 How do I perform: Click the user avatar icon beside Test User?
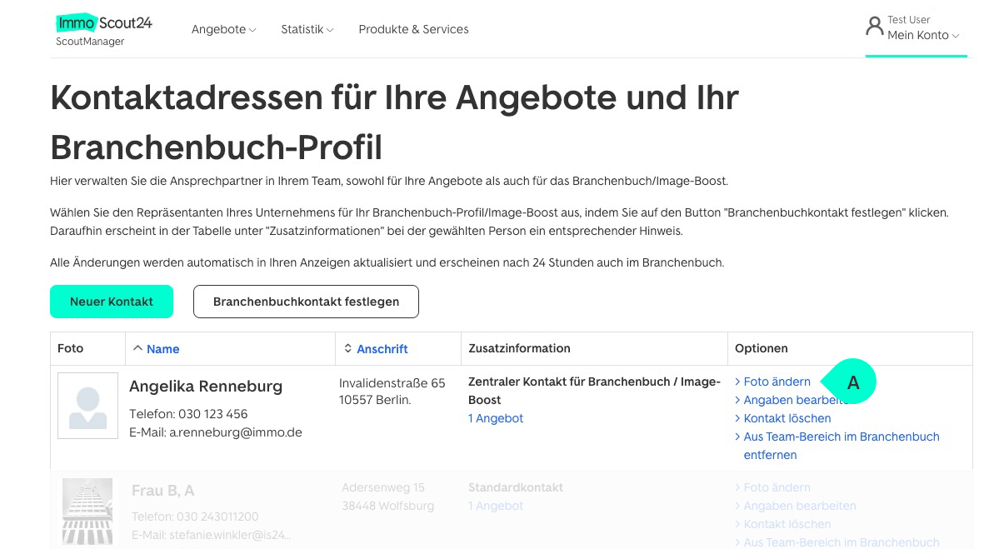point(873,25)
